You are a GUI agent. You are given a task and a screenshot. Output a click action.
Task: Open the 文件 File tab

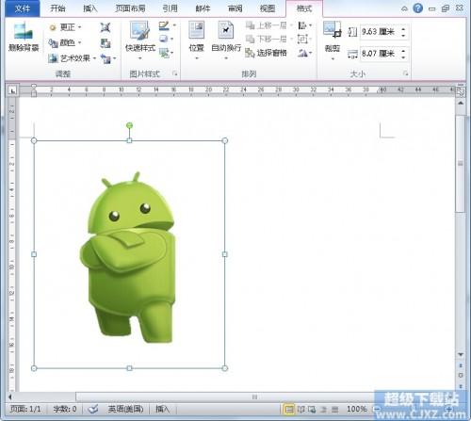coord(23,8)
